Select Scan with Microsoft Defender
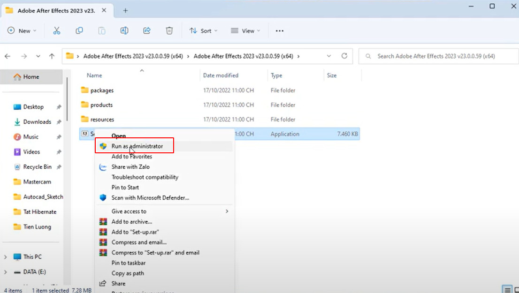 coord(150,198)
